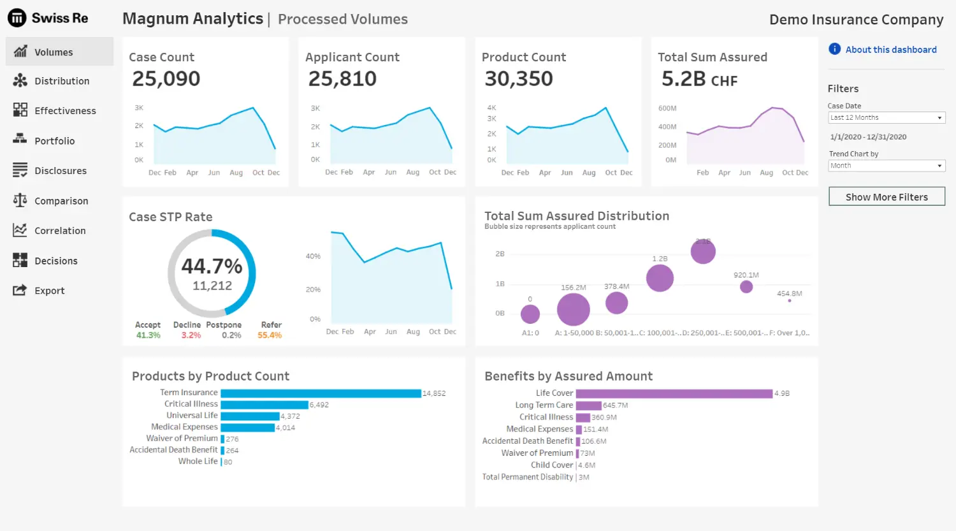Click the Case STP Rate donut chart
This screenshot has width=956, height=531.
(x=212, y=273)
